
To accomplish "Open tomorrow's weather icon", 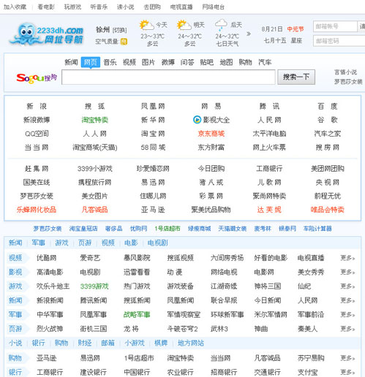I will point(184,25).
